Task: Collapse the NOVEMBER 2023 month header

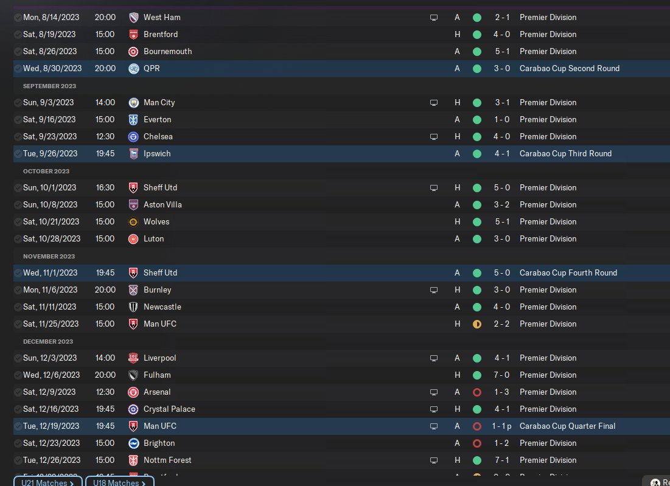Action: coord(49,256)
